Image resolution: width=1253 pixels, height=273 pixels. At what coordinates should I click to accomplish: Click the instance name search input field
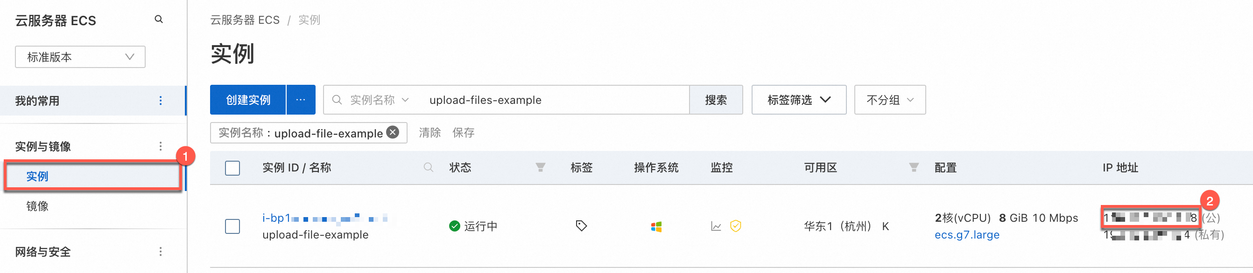(555, 100)
